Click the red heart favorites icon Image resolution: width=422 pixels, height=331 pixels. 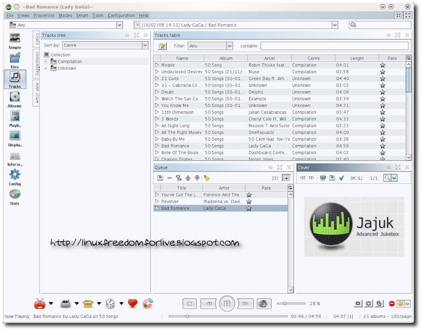pyautogui.click(x=133, y=303)
